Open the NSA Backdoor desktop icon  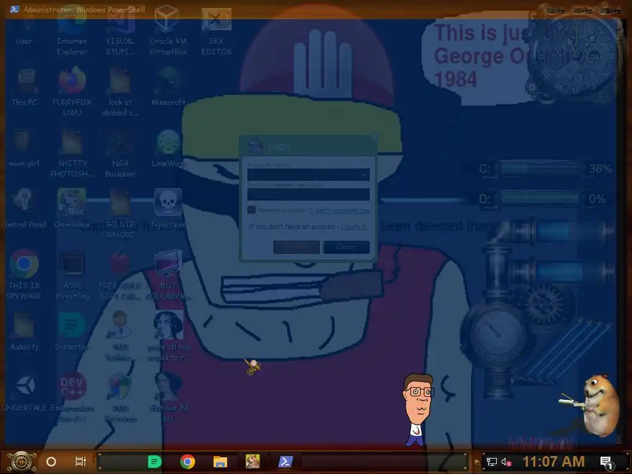(x=120, y=153)
